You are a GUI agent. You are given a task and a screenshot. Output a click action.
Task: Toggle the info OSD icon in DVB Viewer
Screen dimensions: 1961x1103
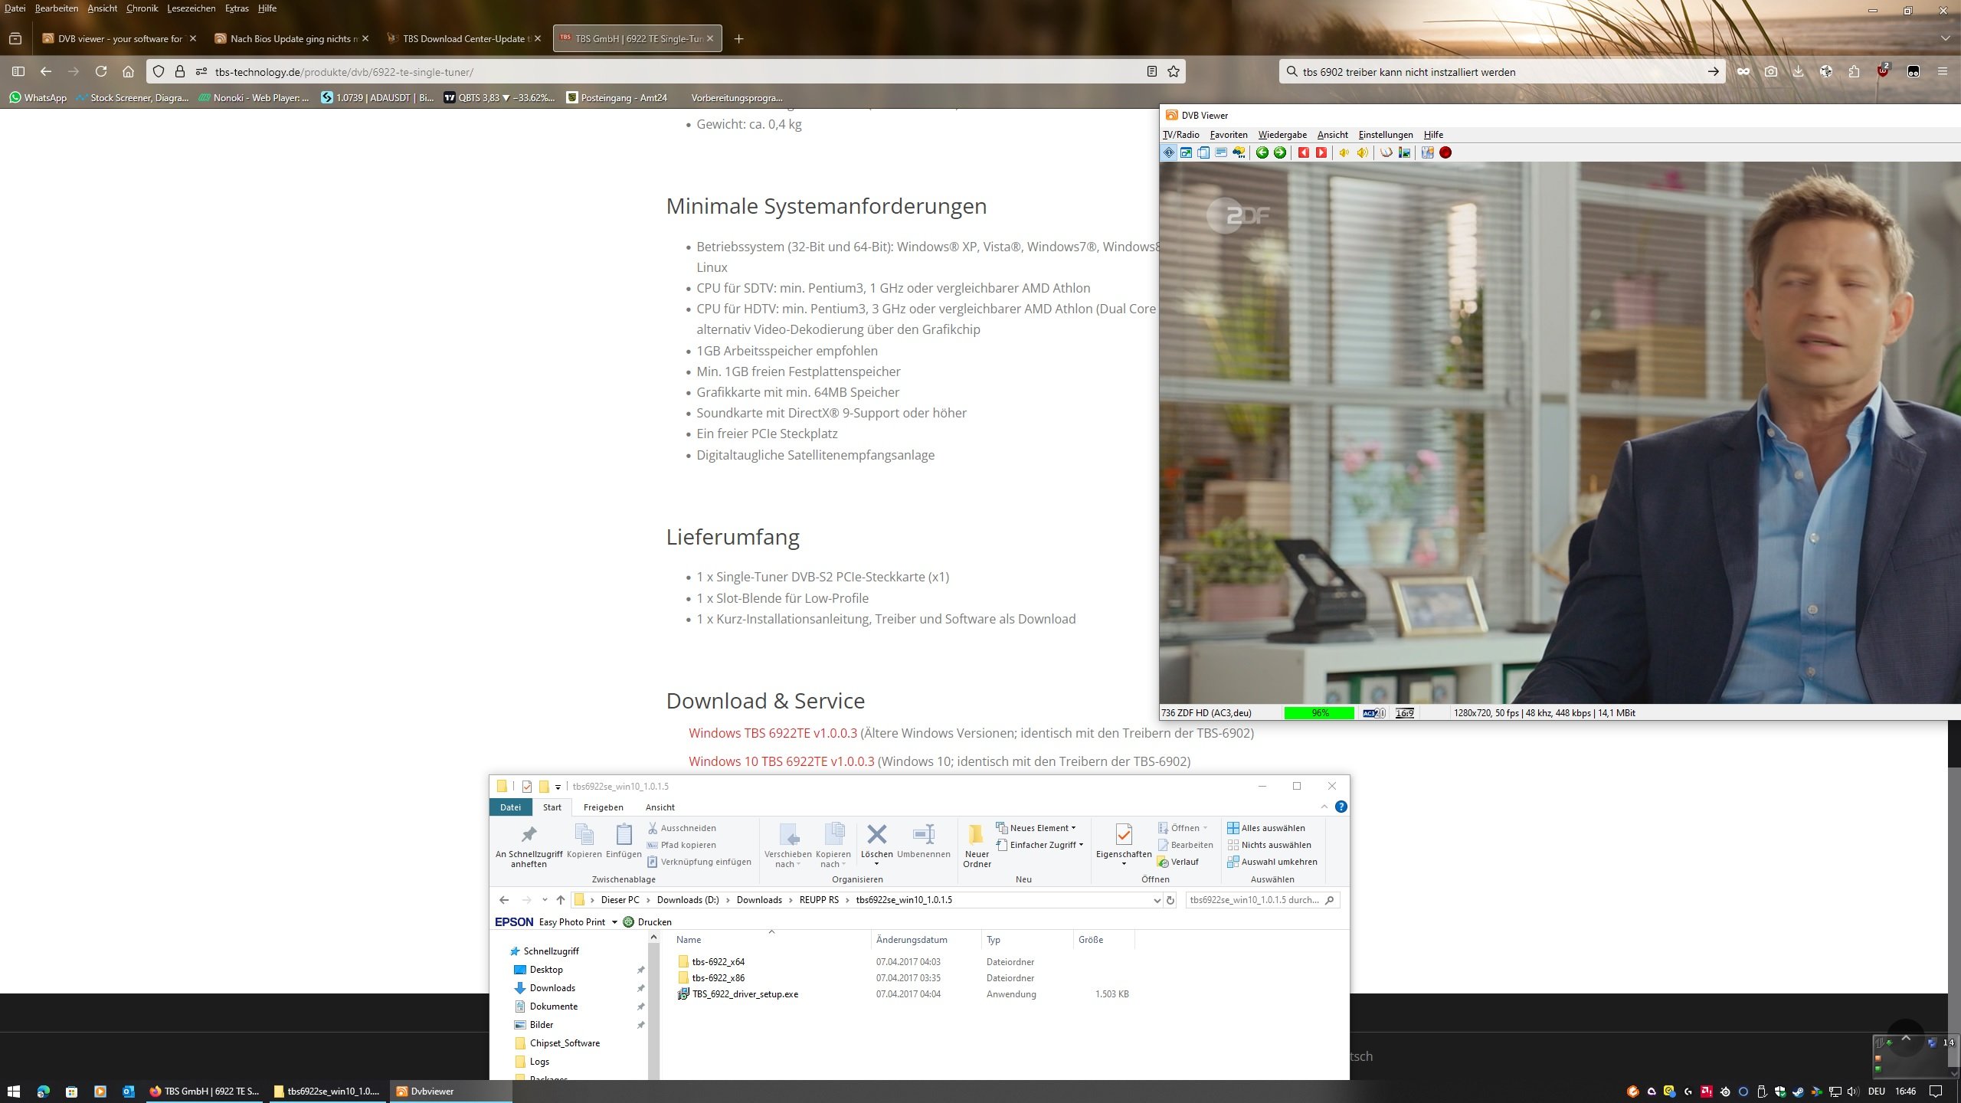[x=1169, y=152]
